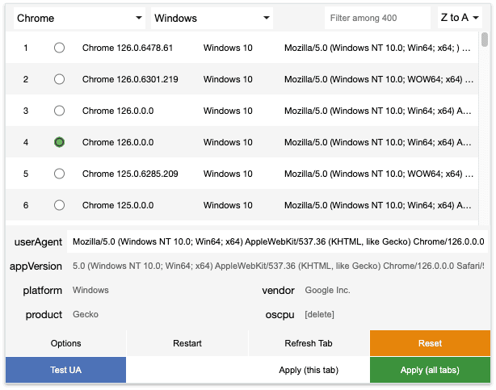Click the Restart button

click(x=187, y=343)
